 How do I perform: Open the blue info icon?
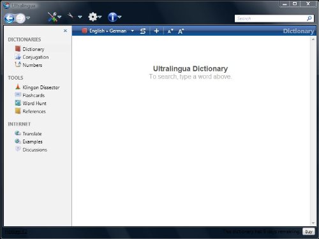click(x=112, y=17)
